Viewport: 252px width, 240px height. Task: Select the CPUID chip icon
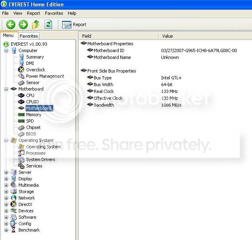point(21,102)
